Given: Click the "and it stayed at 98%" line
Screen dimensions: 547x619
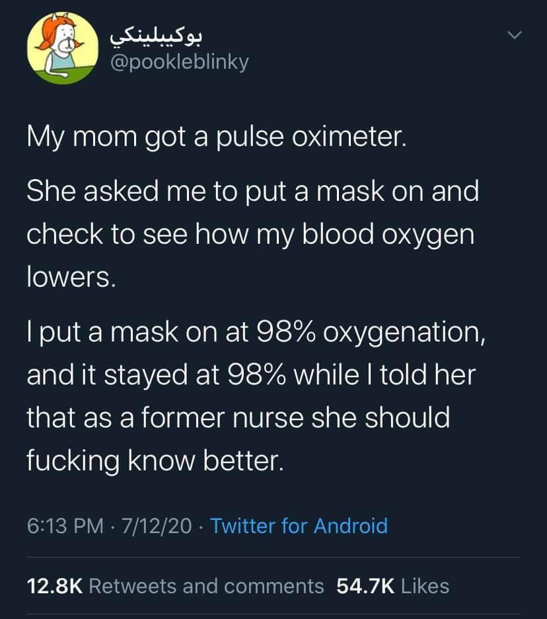Looking at the screenshot, I should pos(250,377).
